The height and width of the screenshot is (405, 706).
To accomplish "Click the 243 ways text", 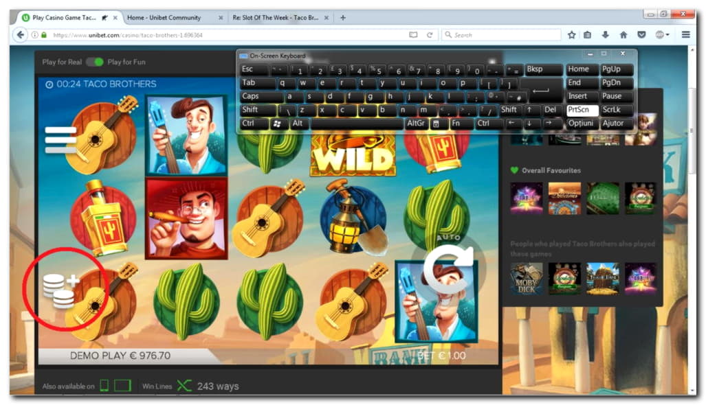I will point(218,386).
